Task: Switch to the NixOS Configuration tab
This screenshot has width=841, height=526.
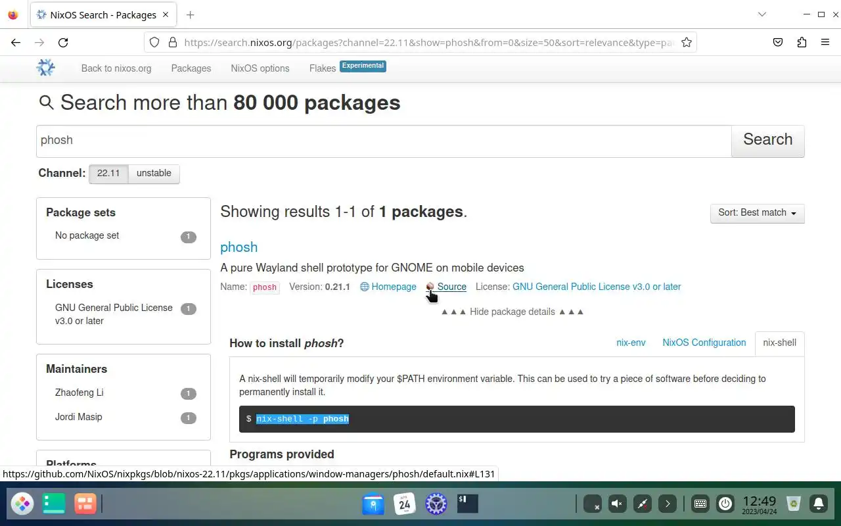Action: pyautogui.click(x=704, y=343)
